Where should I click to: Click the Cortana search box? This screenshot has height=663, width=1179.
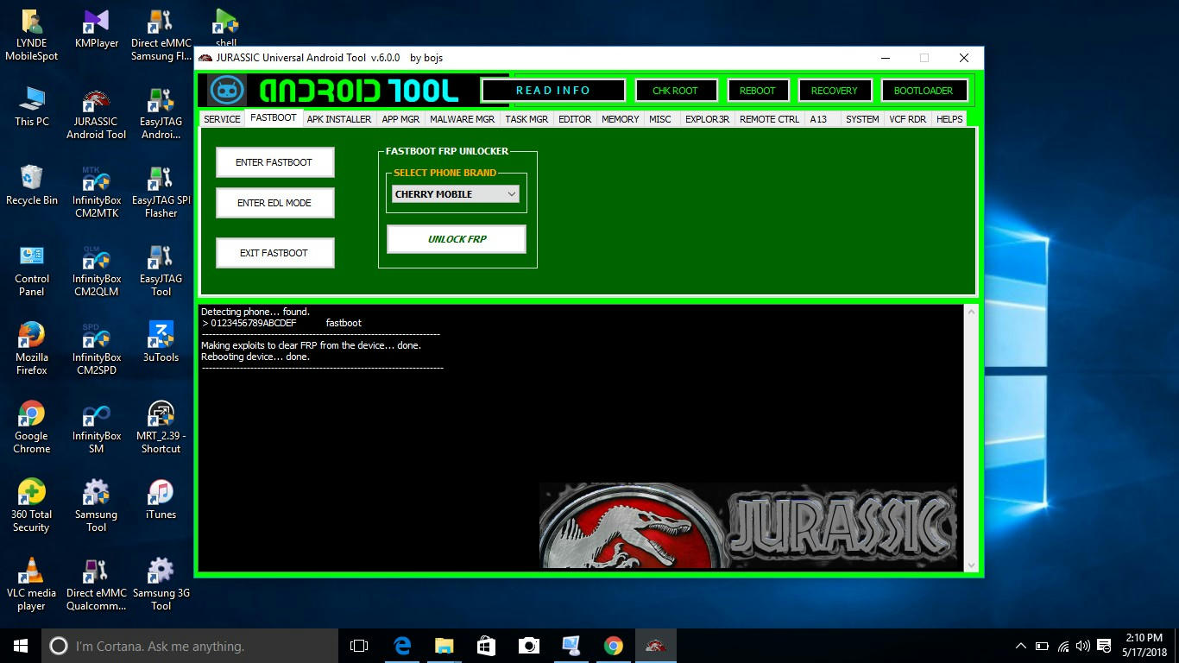(190, 646)
